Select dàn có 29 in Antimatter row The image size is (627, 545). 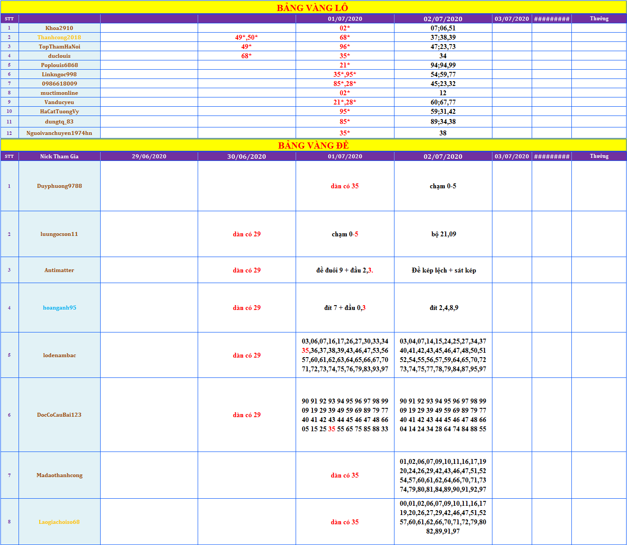(247, 270)
